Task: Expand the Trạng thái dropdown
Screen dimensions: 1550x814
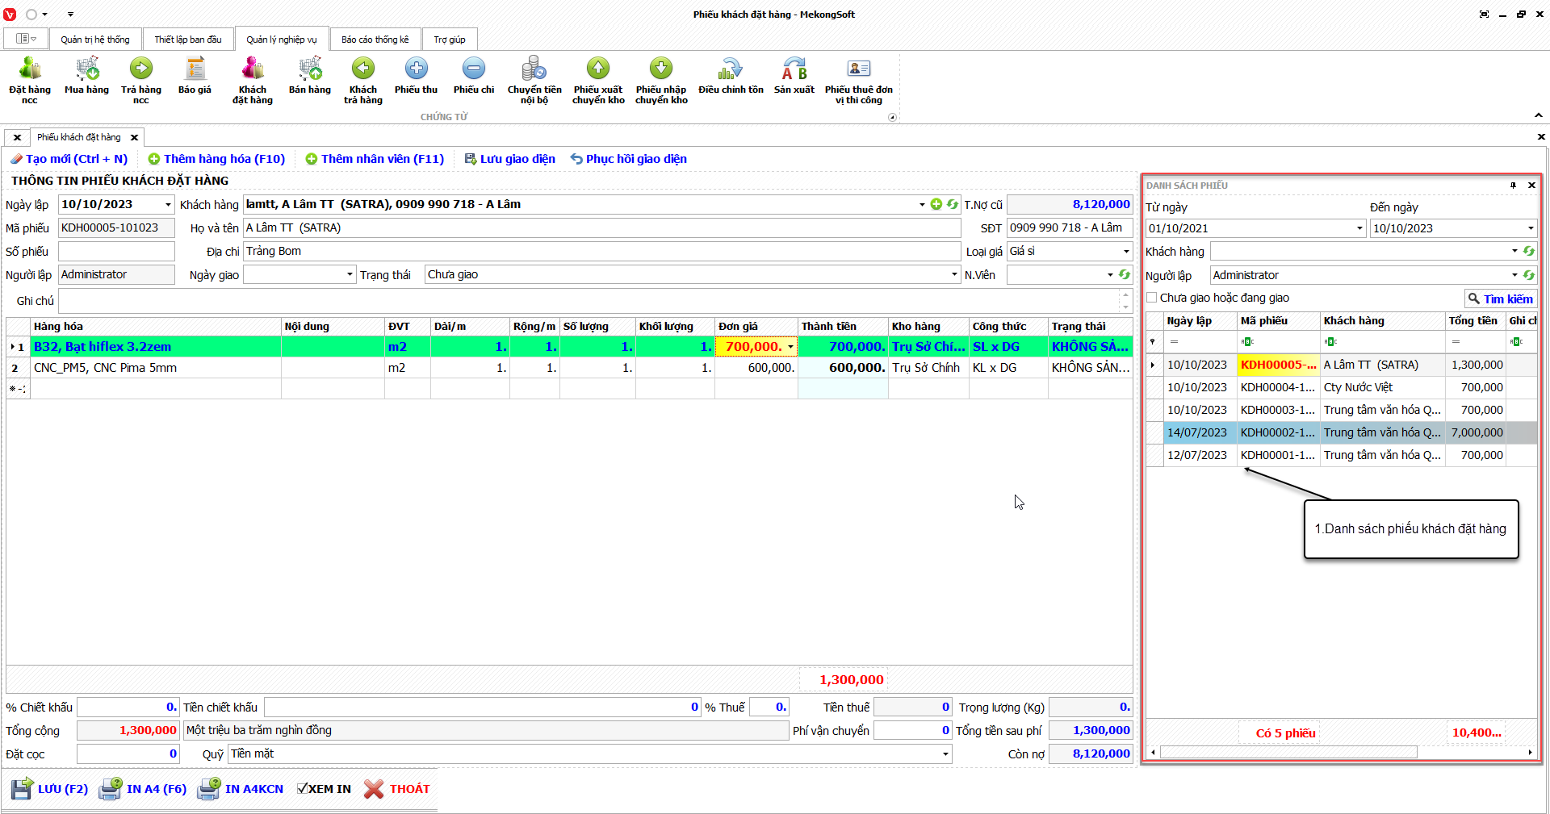Action: (x=954, y=275)
